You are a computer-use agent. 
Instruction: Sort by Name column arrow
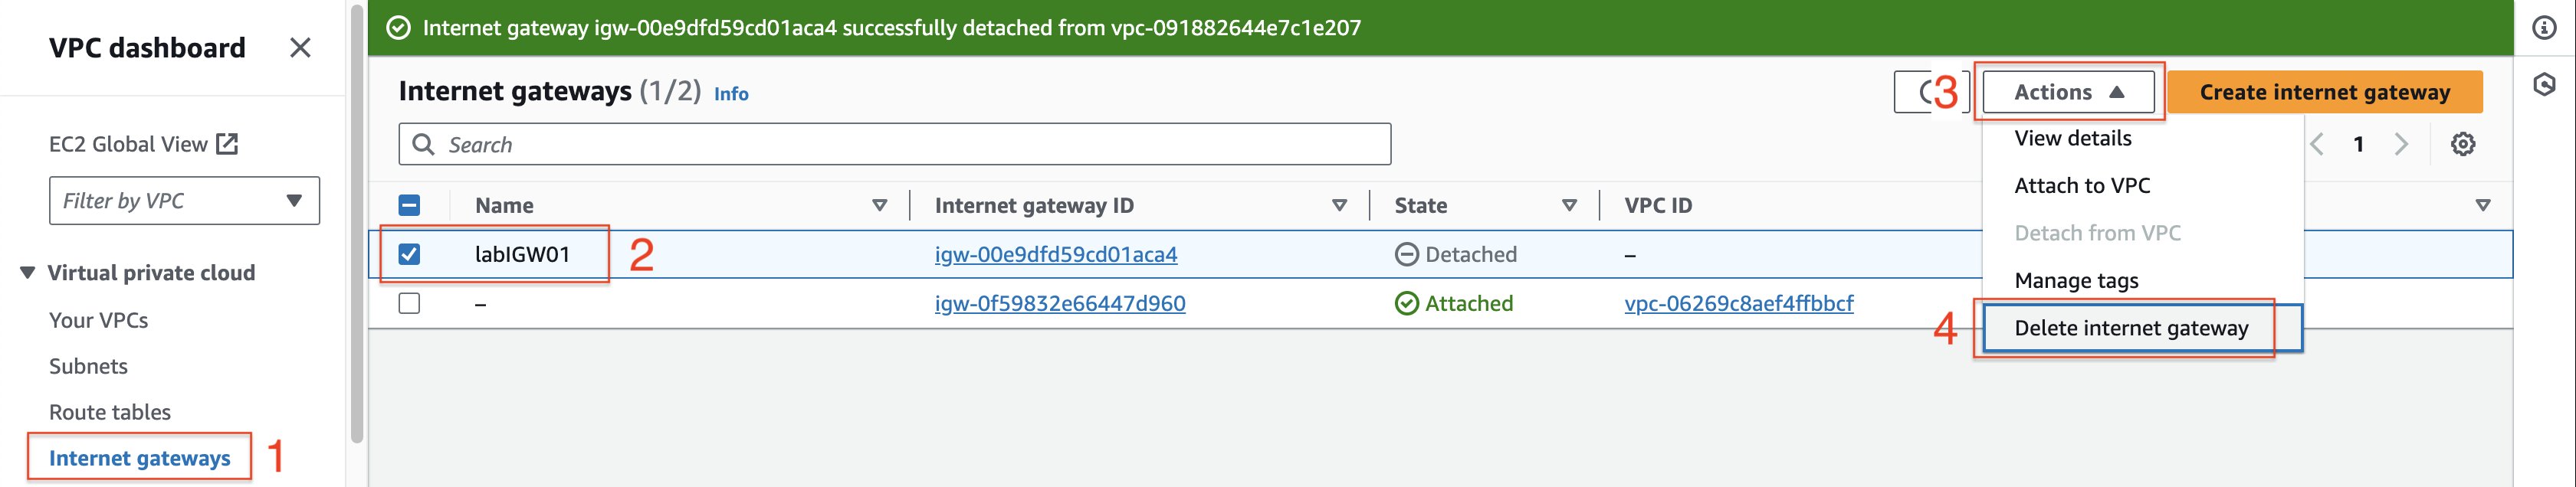click(x=879, y=205)
